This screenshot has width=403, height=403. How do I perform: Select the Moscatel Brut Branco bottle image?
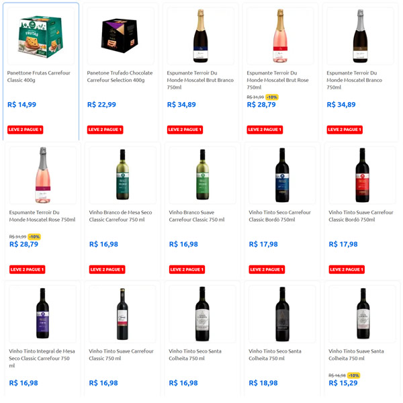(x=200, y=36)
